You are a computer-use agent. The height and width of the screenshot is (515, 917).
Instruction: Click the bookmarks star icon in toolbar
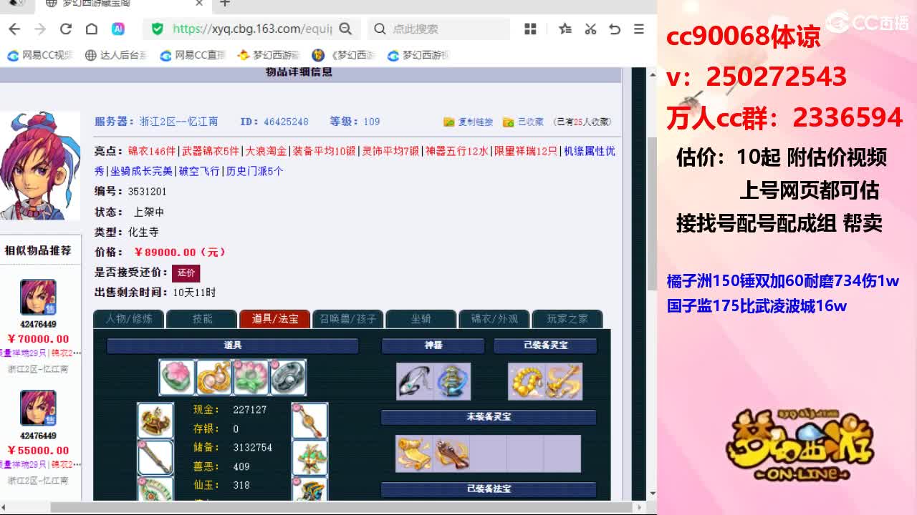coord(565,29)
